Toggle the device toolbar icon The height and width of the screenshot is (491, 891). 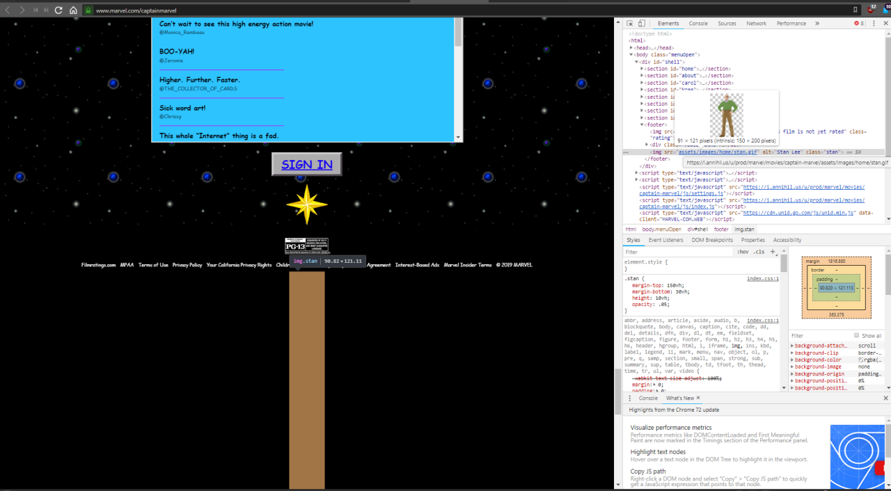point(641,24)
